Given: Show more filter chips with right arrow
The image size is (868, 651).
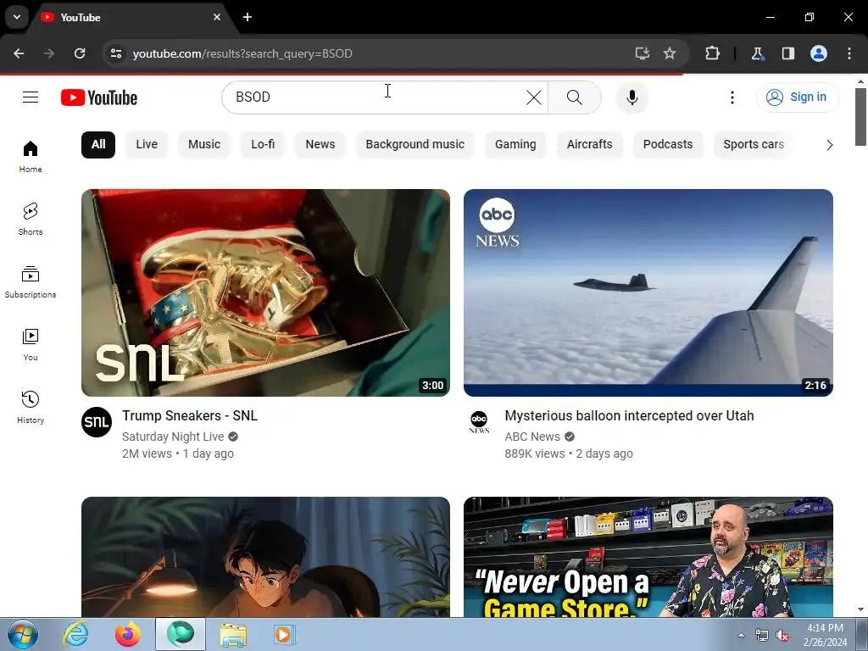Looking at the screenshot, I should pos(829,145).
